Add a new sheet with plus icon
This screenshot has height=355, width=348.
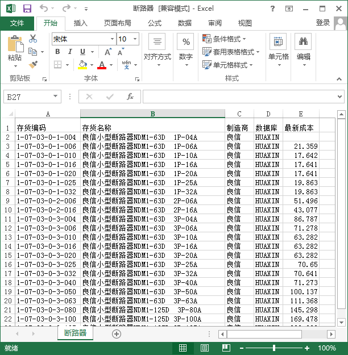(117, 334)
